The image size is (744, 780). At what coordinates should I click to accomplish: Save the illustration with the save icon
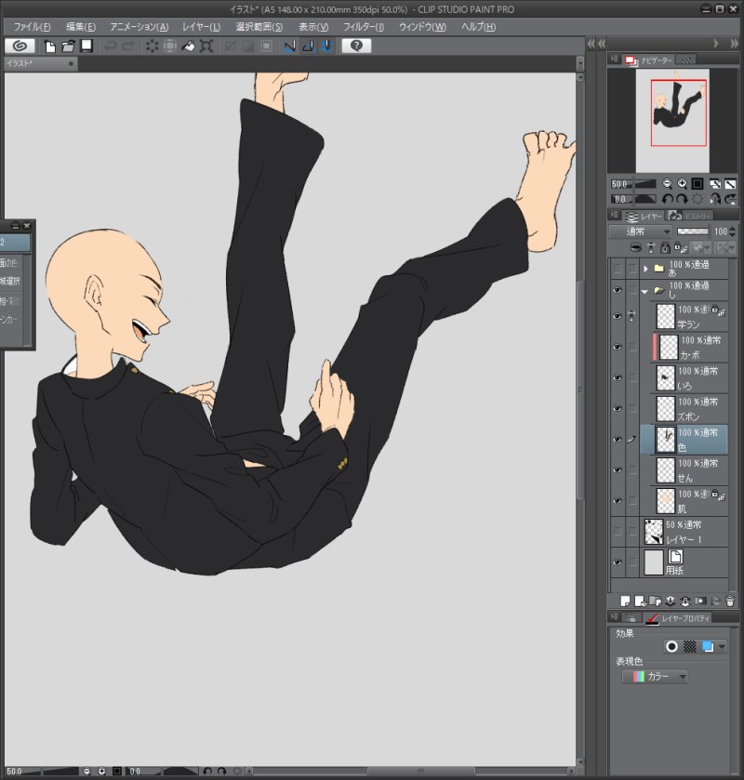pos(86,46)
